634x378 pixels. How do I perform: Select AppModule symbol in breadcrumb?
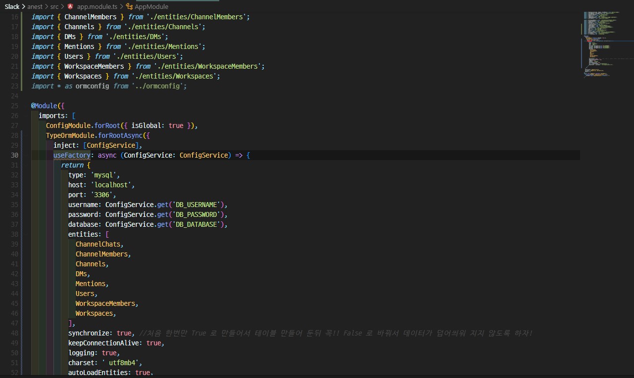click(x=151, y=7)
